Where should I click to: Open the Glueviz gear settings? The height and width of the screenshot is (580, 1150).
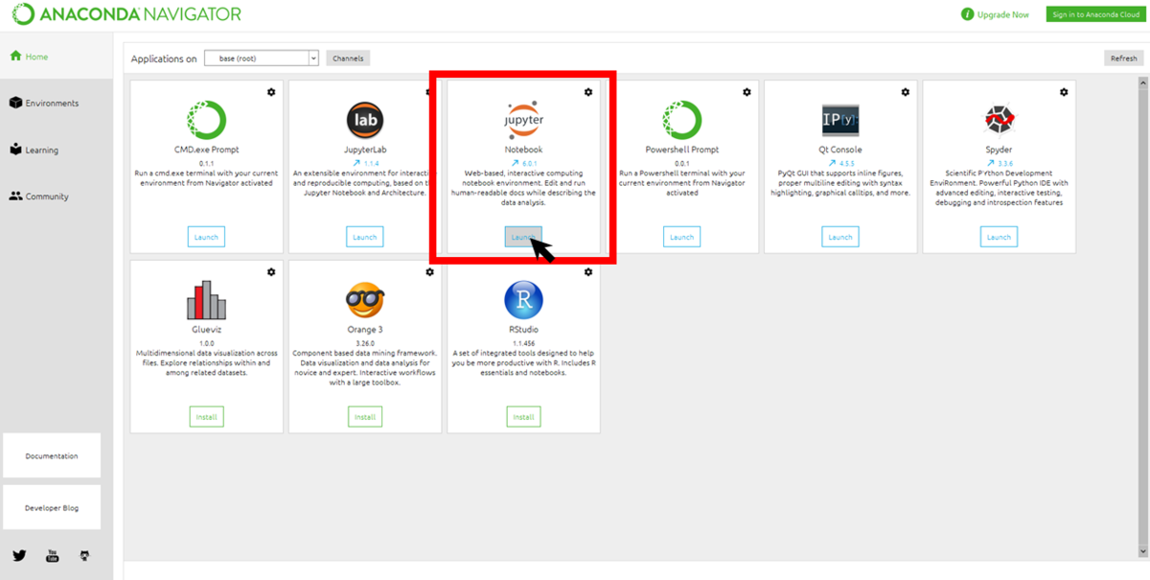[271, 272]
